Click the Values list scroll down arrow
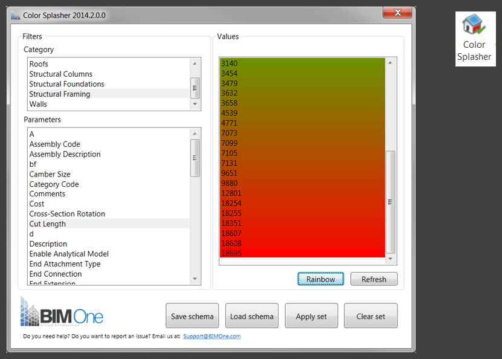This screenshot has height=359, width=502. 390,259
